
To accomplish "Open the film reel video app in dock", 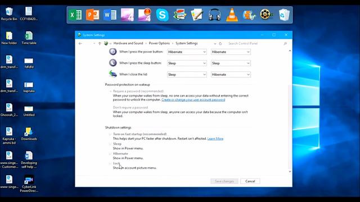I will click(x=266, y=15).
